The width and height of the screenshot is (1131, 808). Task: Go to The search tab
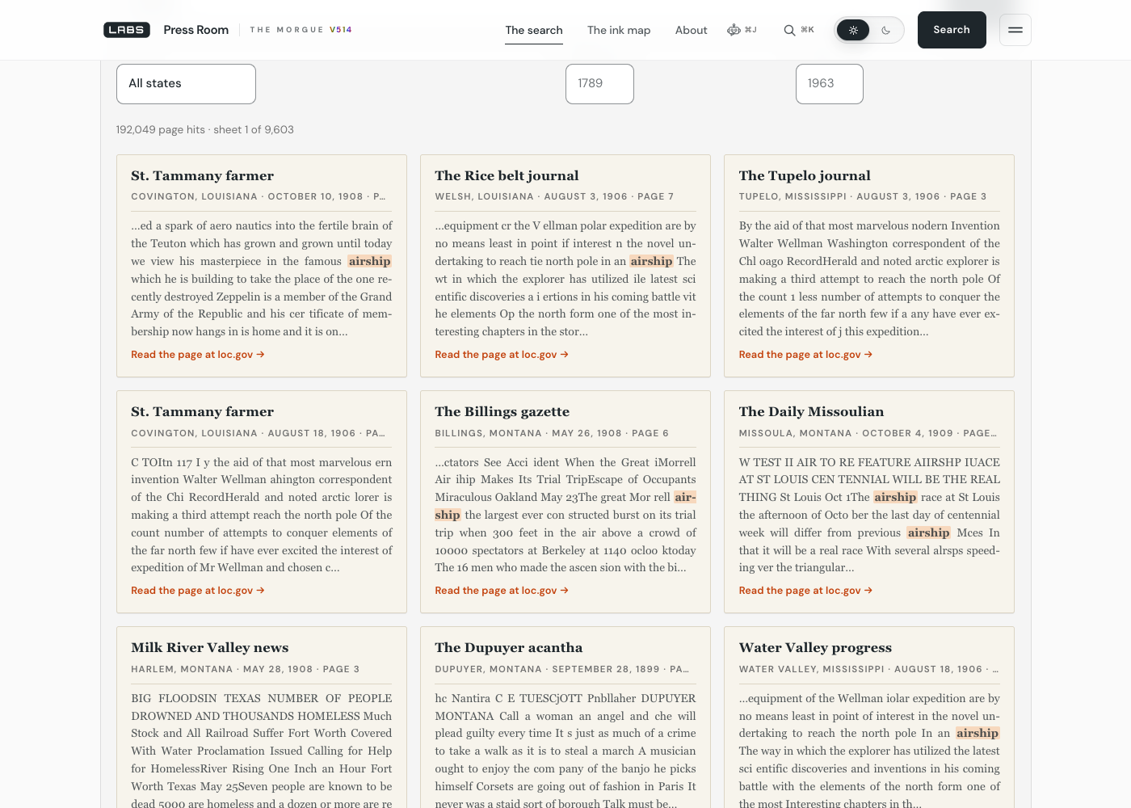(534, 30)
